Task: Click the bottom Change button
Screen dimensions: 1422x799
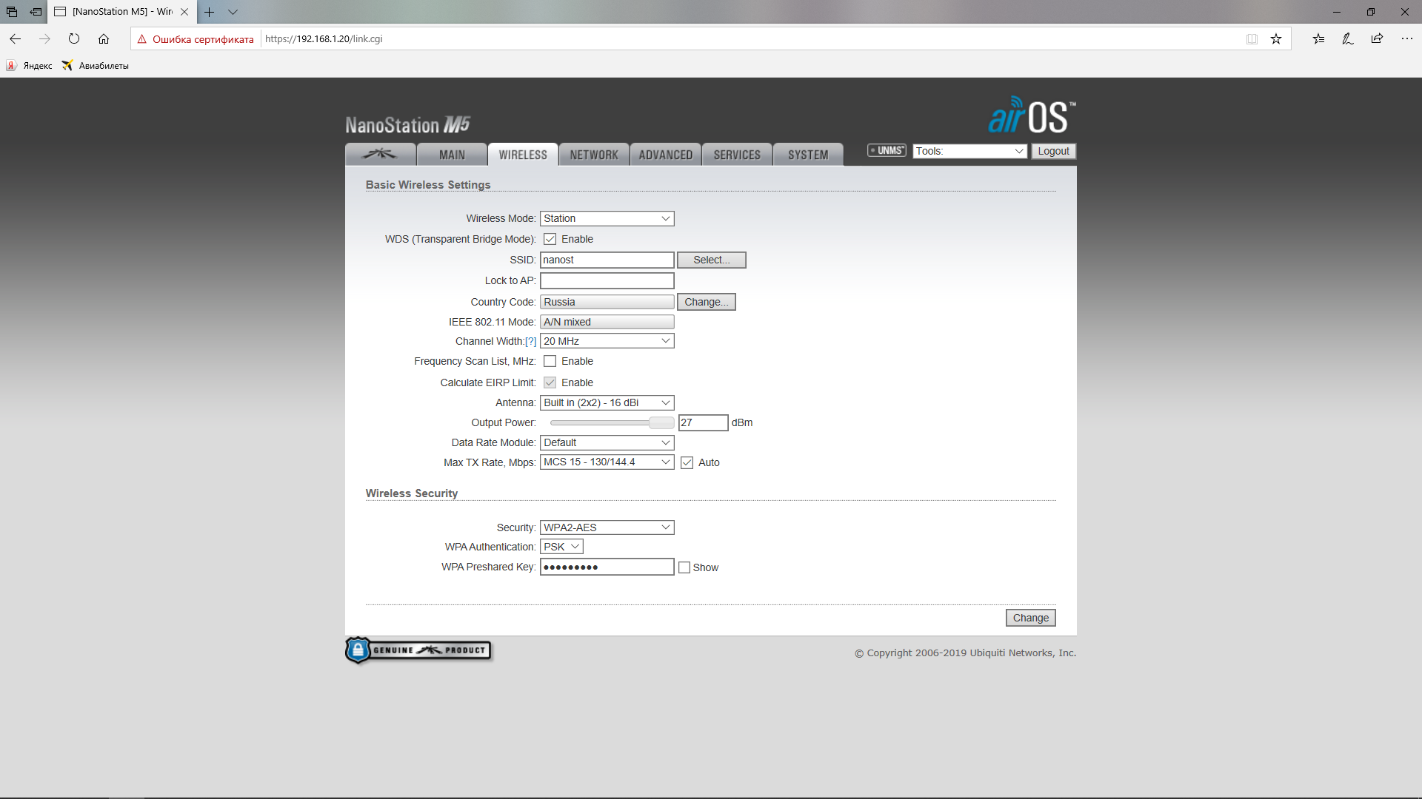Action: pos(1030,618)
